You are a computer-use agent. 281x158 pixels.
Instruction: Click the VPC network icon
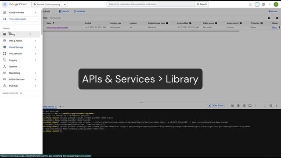tap(4, 54)
